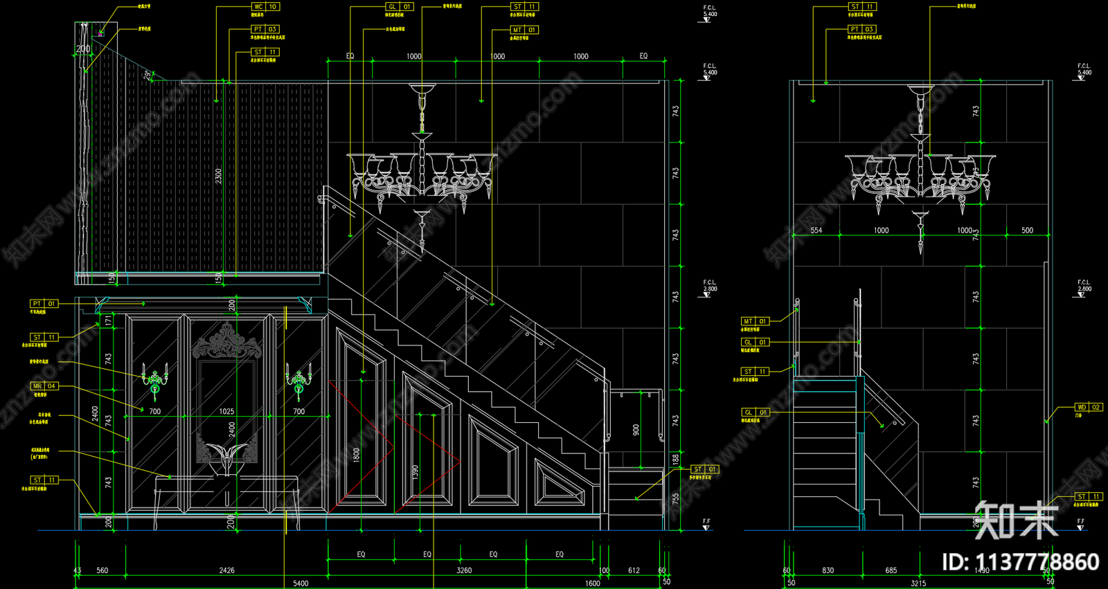Select the 188 dimension value

(675, 460)
